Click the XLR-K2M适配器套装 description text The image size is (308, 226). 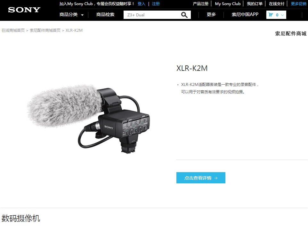tap(220, 88)
